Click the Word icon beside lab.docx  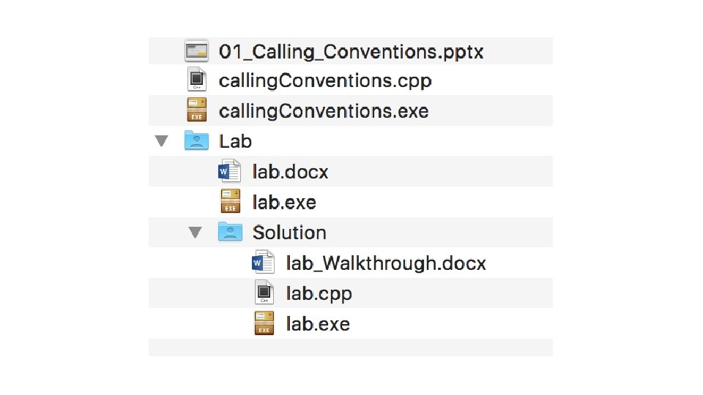[230, 171]
